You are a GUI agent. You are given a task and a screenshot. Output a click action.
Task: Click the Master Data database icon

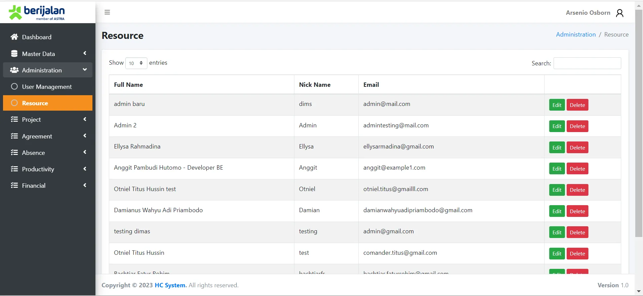[14, 54]
